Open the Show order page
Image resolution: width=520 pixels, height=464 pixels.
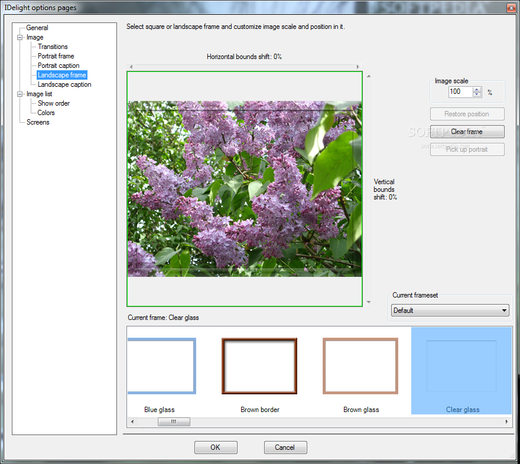(x=53, y=103)
